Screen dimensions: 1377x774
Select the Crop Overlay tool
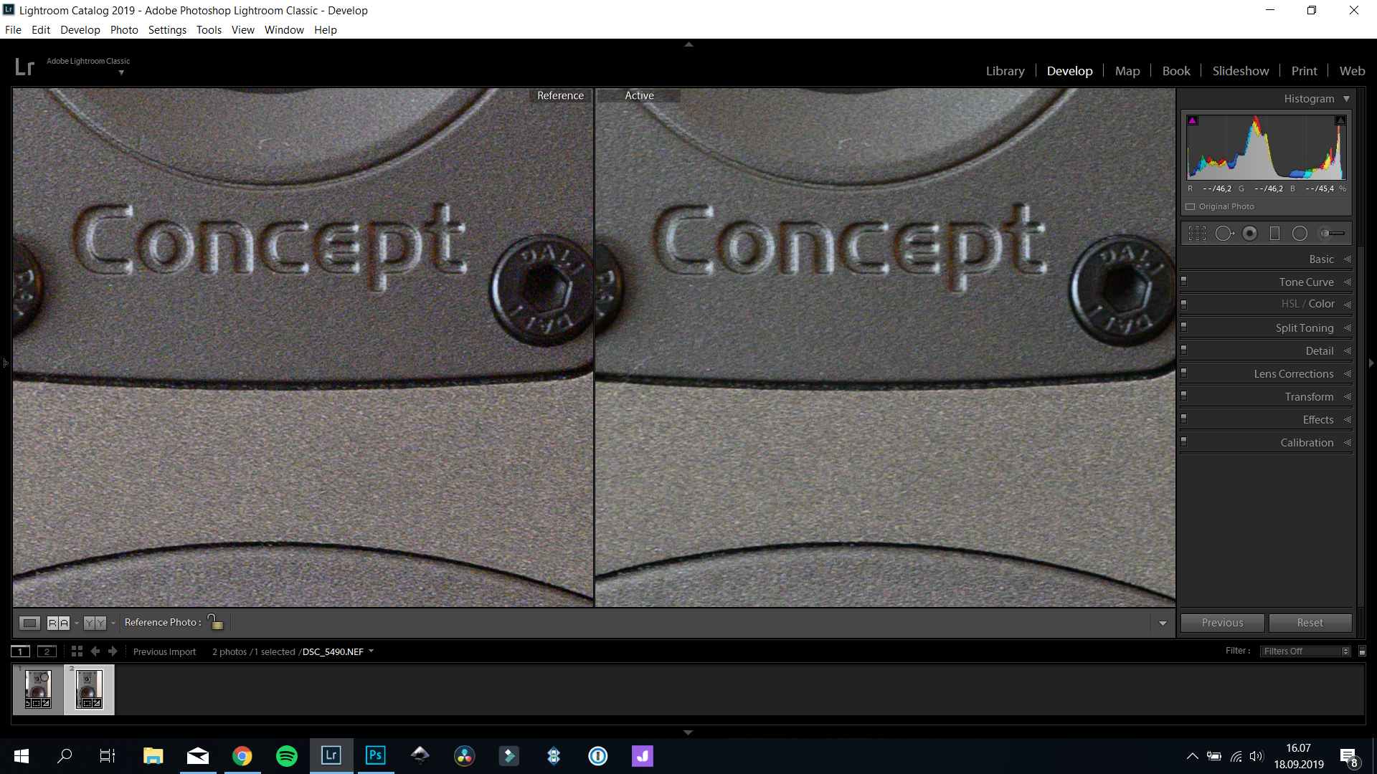coord(1197,233)
